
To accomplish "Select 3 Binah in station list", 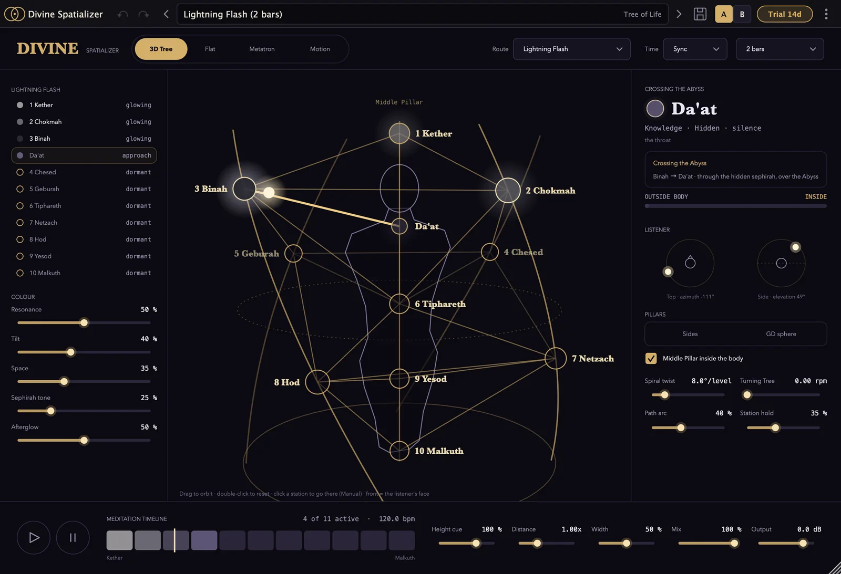I will 84,139.
